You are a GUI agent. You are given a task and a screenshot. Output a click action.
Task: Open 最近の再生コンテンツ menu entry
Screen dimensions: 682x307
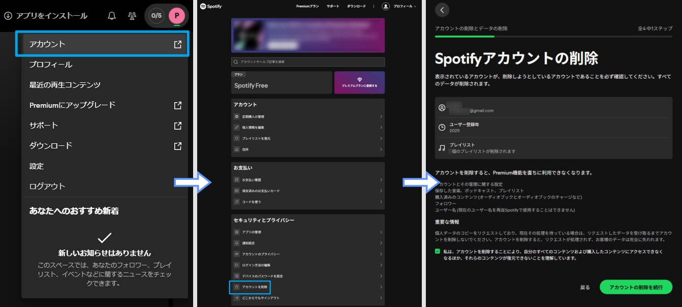(x=105, y=85)
